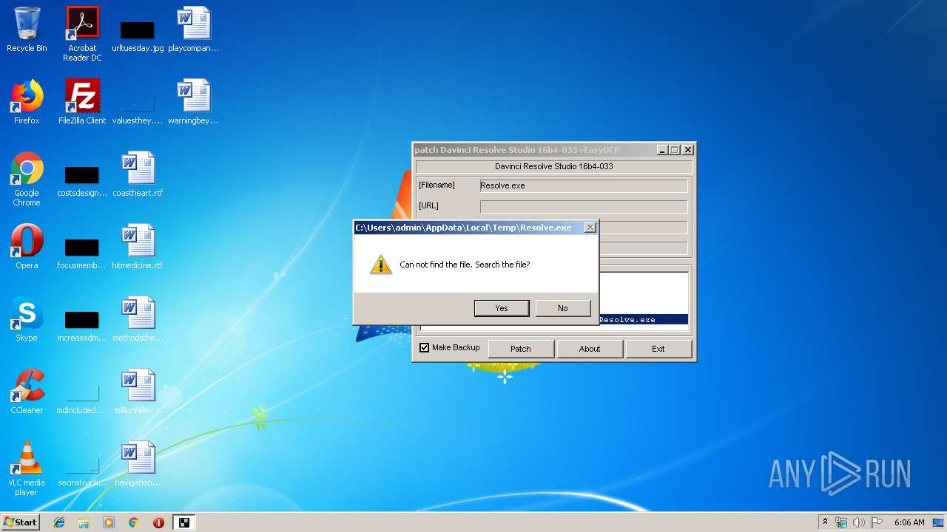The height and width of the screenshot is (532, 947).
Task: Open Chrome from the taskbar
Action: [134, 522]
